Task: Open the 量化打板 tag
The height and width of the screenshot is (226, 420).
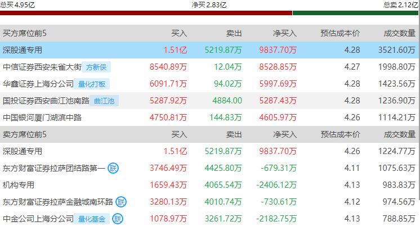Action: pos(92,84)
